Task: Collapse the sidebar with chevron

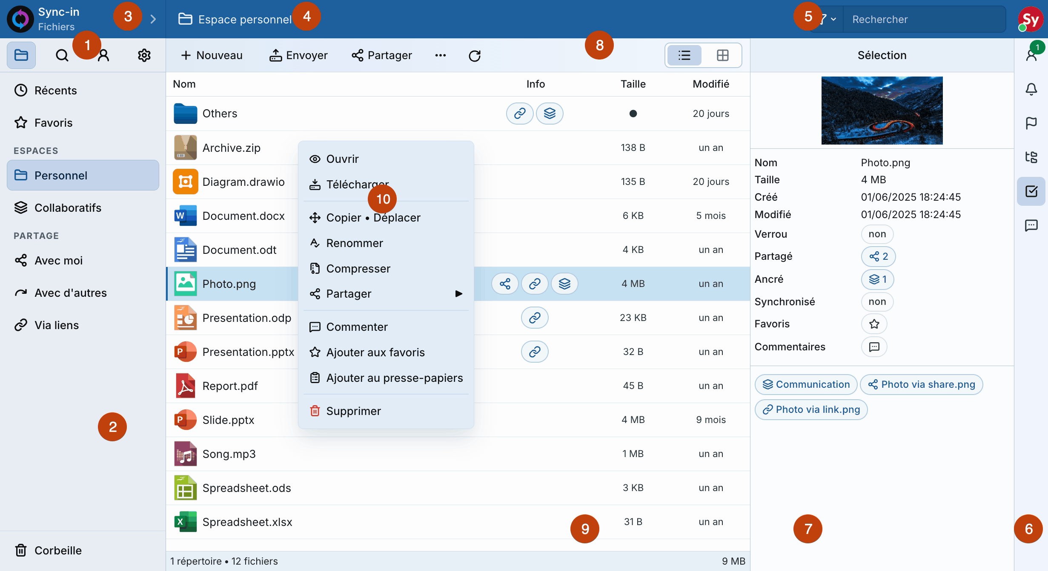Action: point(153,19)
